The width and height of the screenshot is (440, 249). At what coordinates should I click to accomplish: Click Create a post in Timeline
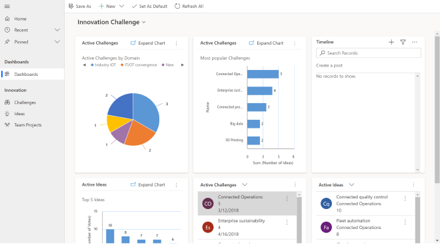point(329,65)
